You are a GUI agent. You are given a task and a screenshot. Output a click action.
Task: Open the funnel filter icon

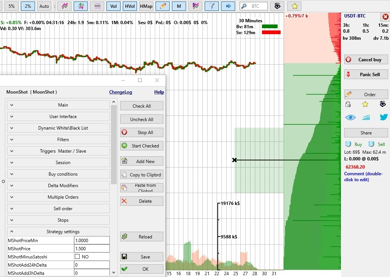[212, 6]
